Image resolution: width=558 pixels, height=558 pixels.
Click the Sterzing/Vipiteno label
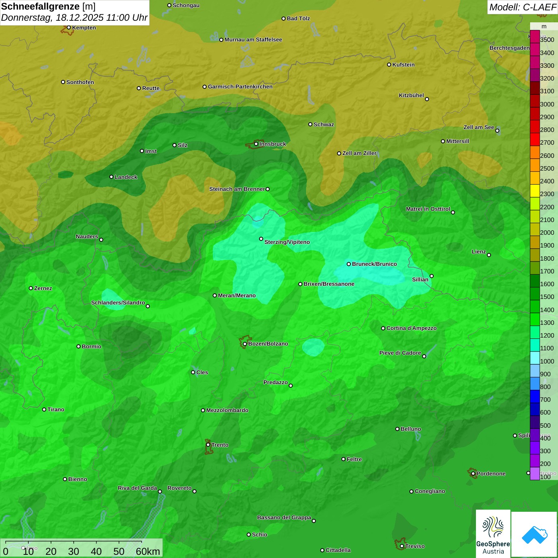[x=287, y=242]
